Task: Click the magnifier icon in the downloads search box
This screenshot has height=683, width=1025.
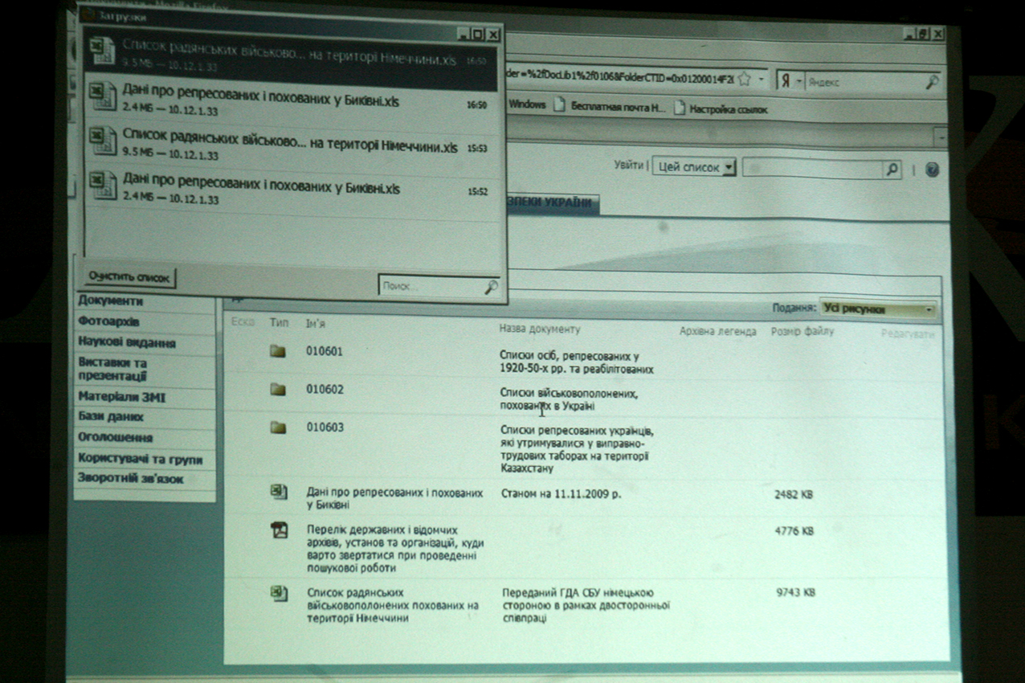Action: pos(491,287)
